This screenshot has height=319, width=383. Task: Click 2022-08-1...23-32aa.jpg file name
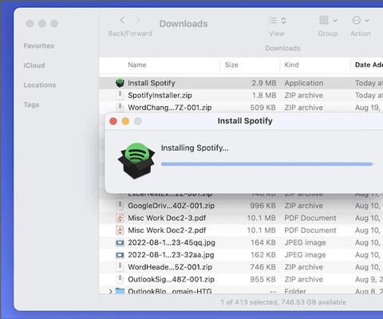171,254
